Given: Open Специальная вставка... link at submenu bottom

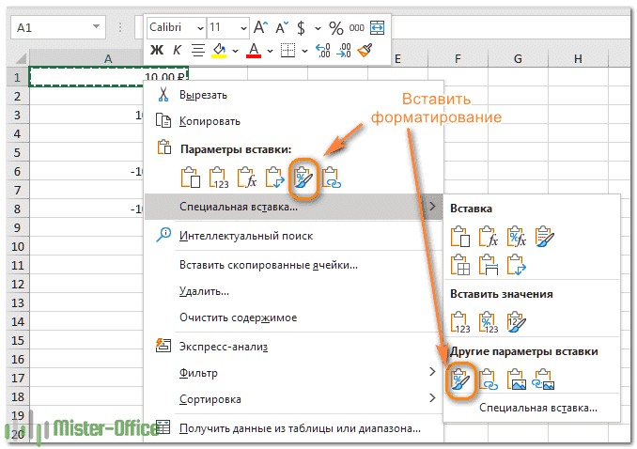Looking at the screenshot, I should [537, 408].
